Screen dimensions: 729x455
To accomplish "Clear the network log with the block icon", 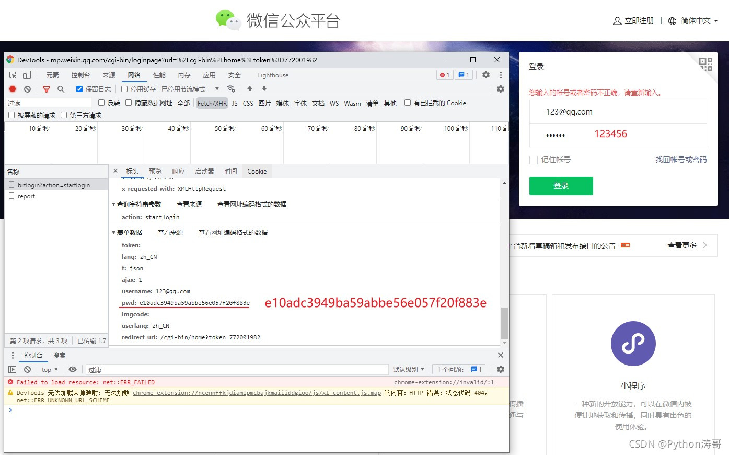I will pos(27,89).
